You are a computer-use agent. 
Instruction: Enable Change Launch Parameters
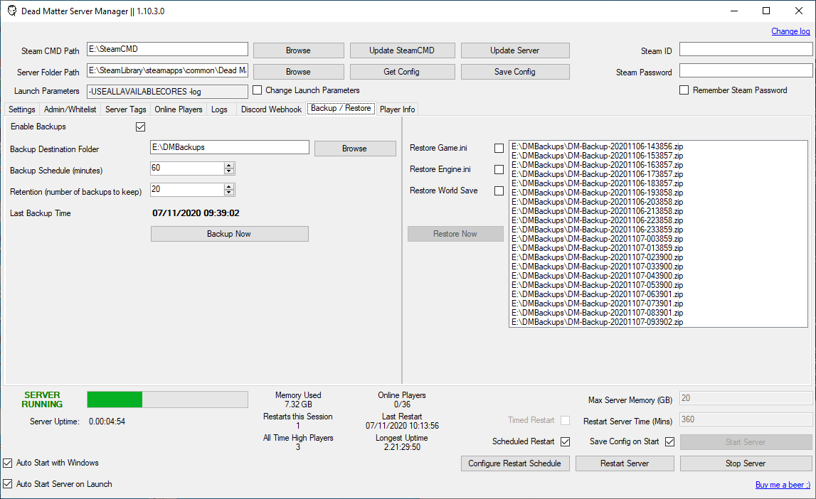[257, 90]
